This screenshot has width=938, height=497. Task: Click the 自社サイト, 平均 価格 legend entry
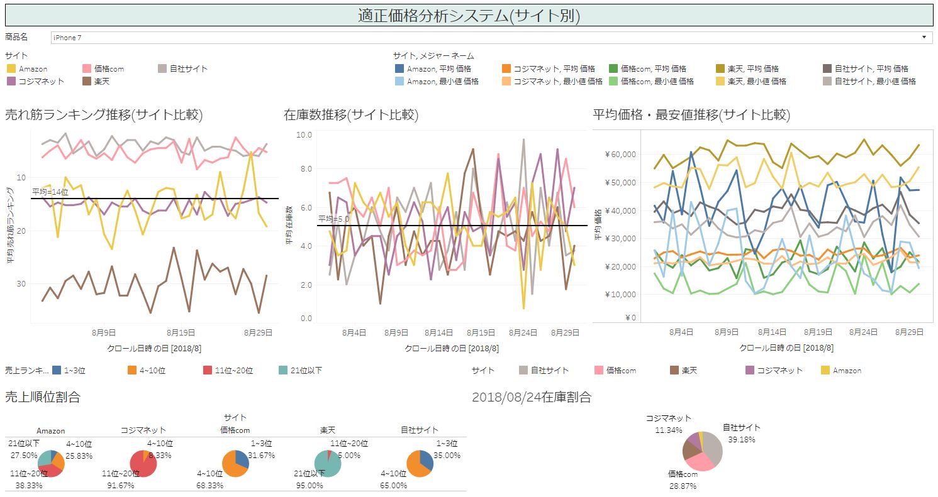[866, 68]
